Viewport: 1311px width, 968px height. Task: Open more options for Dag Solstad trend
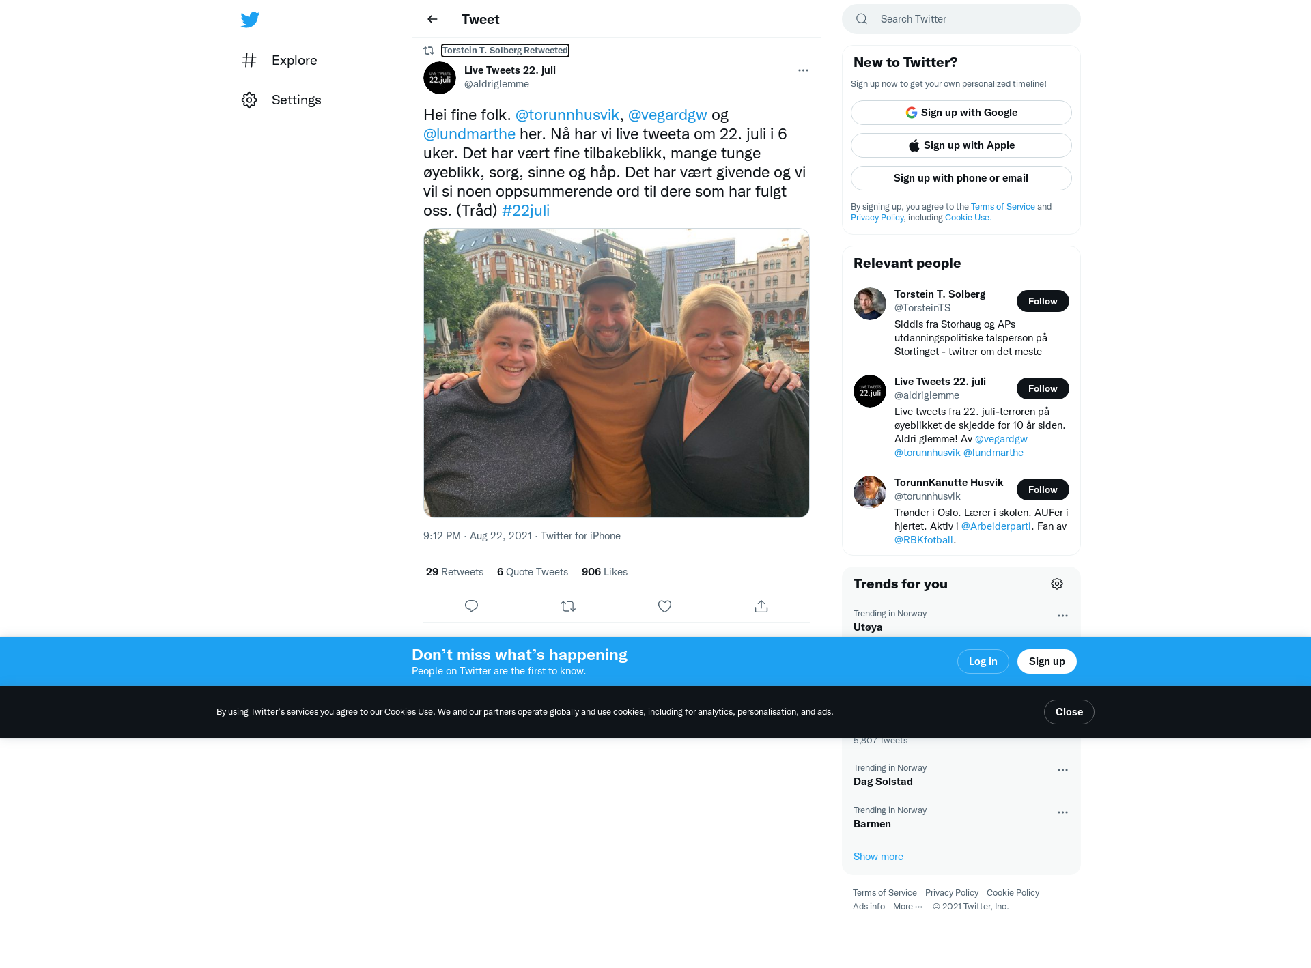1062,770
